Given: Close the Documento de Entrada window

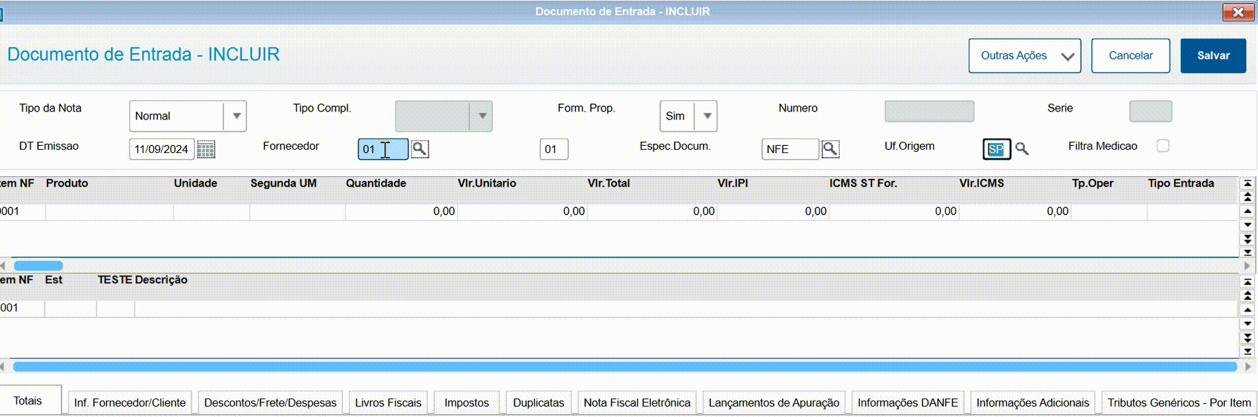Looking at the screenshot, I should [x=1238, y=12].
